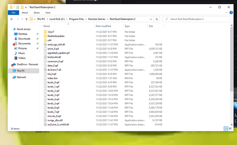This screenshot has width=237, height=145.
Task: Select the movies_0.rpf file name
Action: pos(54,116)
